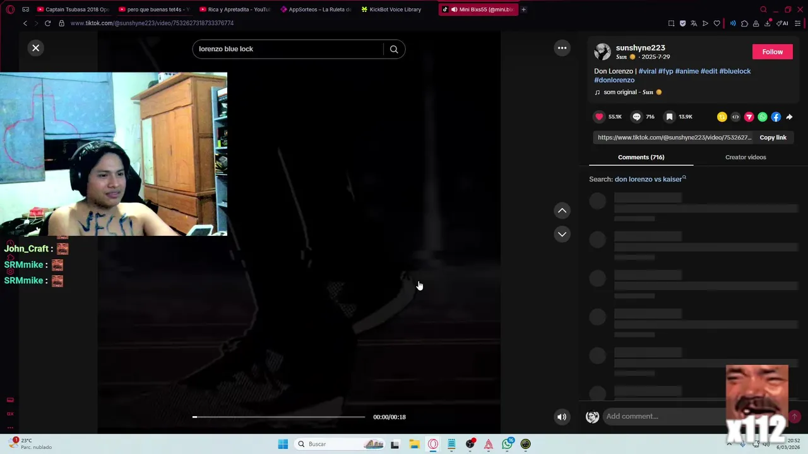808x454 pixels.
Task: Search 'don lorenzo vs kaiser' suggestion
Action: [x=649, y=179]
